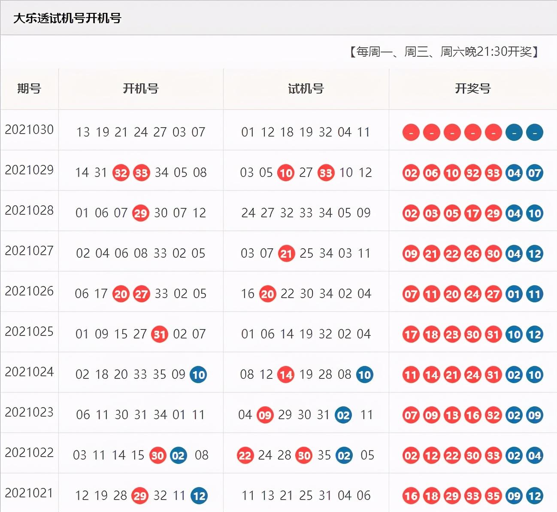
Task: Click blue ball 10 in 2021024 开机号
Action: (198, 375)
